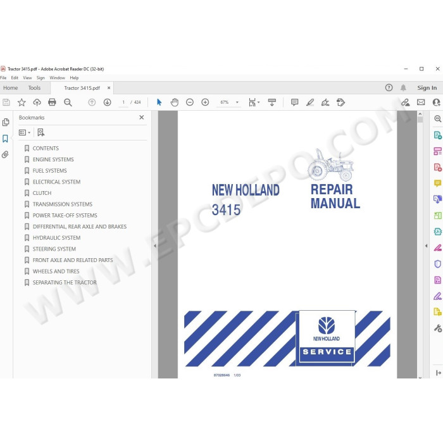Open bookmark options dropdown
Image resolution: width=443 pixels, height=443 pixels.
click(25, 132)
